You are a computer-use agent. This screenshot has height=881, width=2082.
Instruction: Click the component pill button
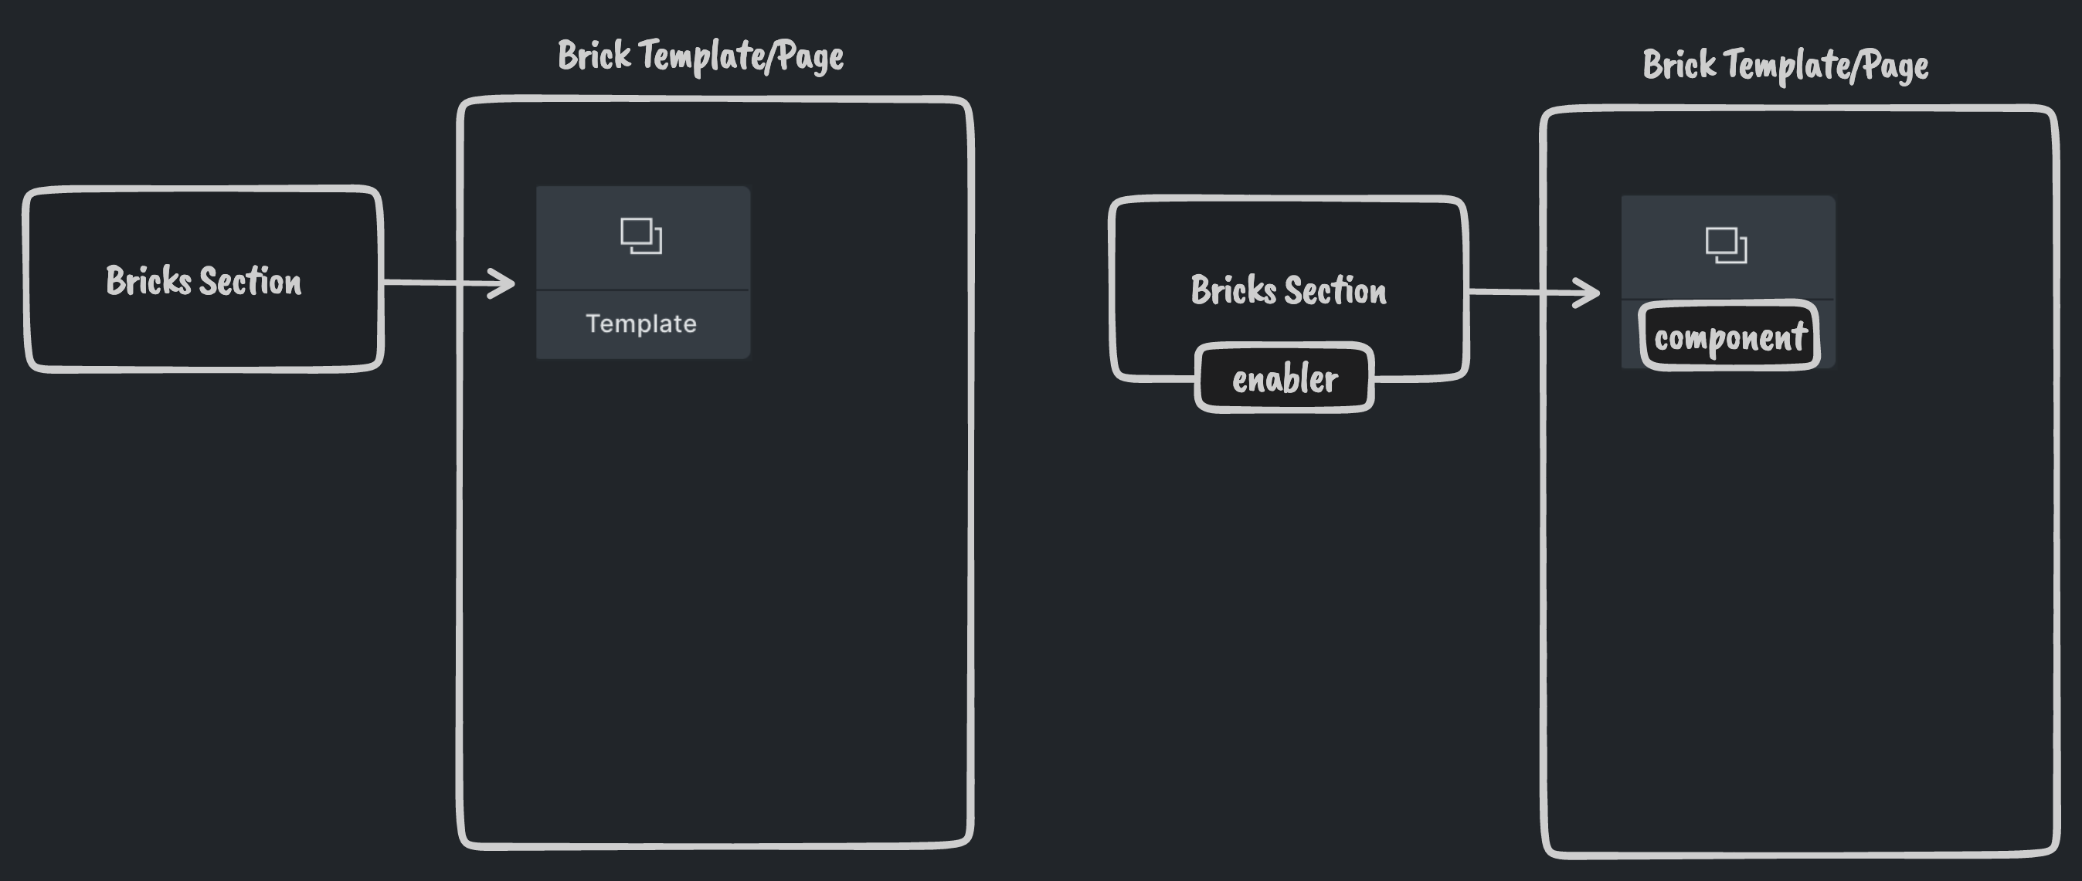[1729, 336]
